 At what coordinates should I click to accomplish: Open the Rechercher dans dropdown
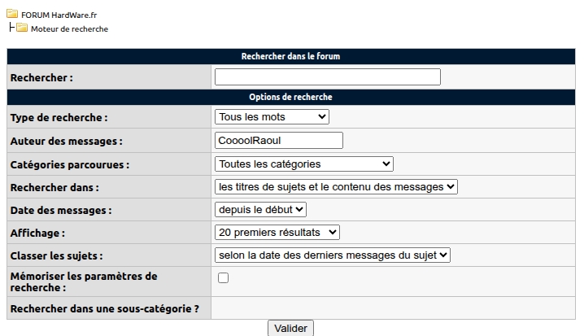pos(337,187)
